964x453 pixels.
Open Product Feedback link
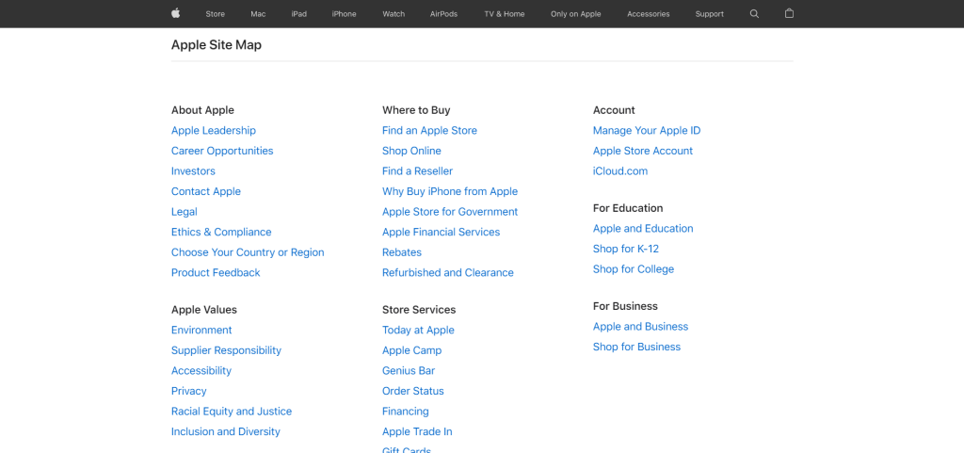click(x=216, y=272)
